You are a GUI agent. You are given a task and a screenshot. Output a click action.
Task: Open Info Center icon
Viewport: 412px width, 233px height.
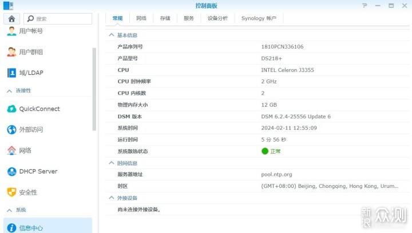[11, 228]
